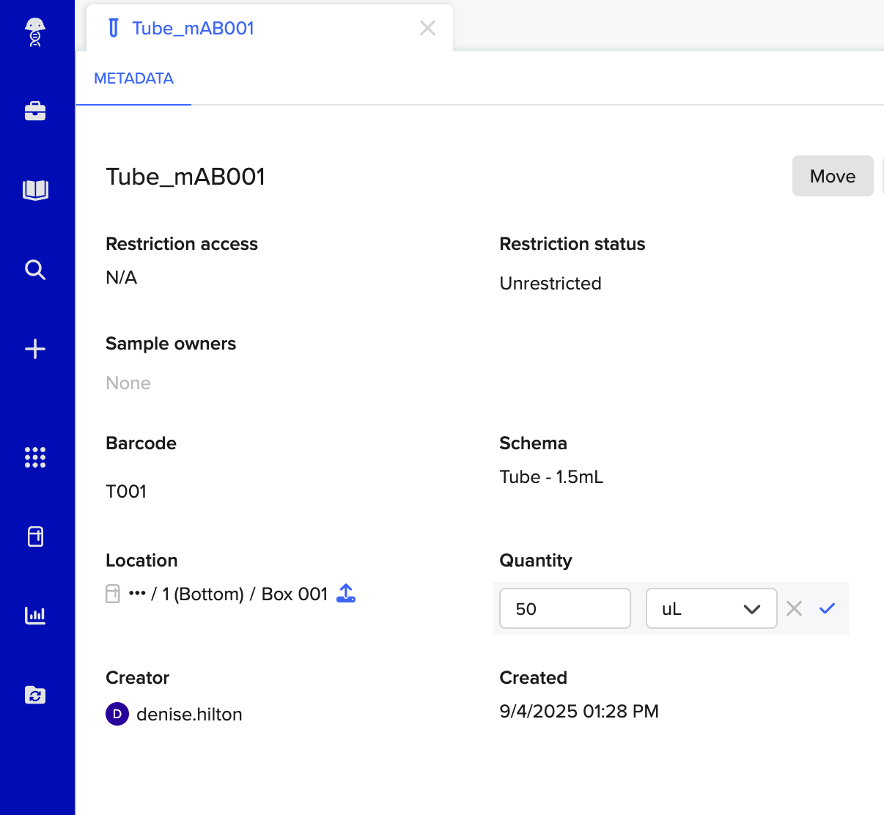Select the Tube_mAB001 tab
This screenshot has height=815, width=884.
(193, 28)
